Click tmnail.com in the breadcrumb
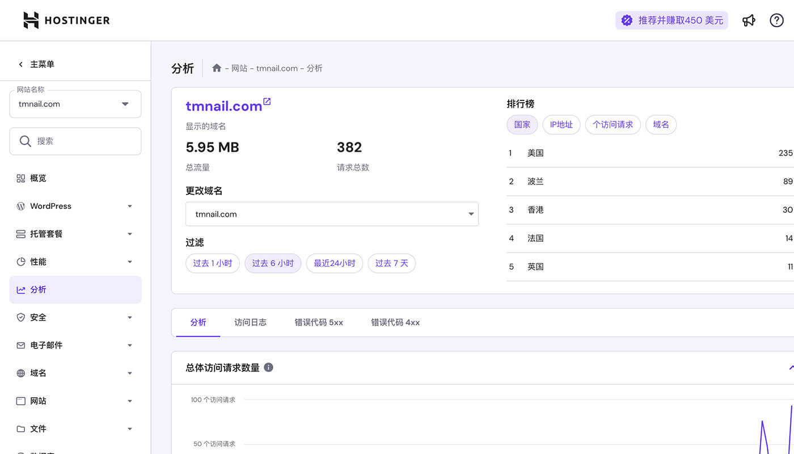Screen dimensions: 794x454 tap(277, 68)
